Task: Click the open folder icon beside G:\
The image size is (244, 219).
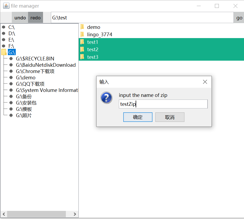Action: [4, 52]
